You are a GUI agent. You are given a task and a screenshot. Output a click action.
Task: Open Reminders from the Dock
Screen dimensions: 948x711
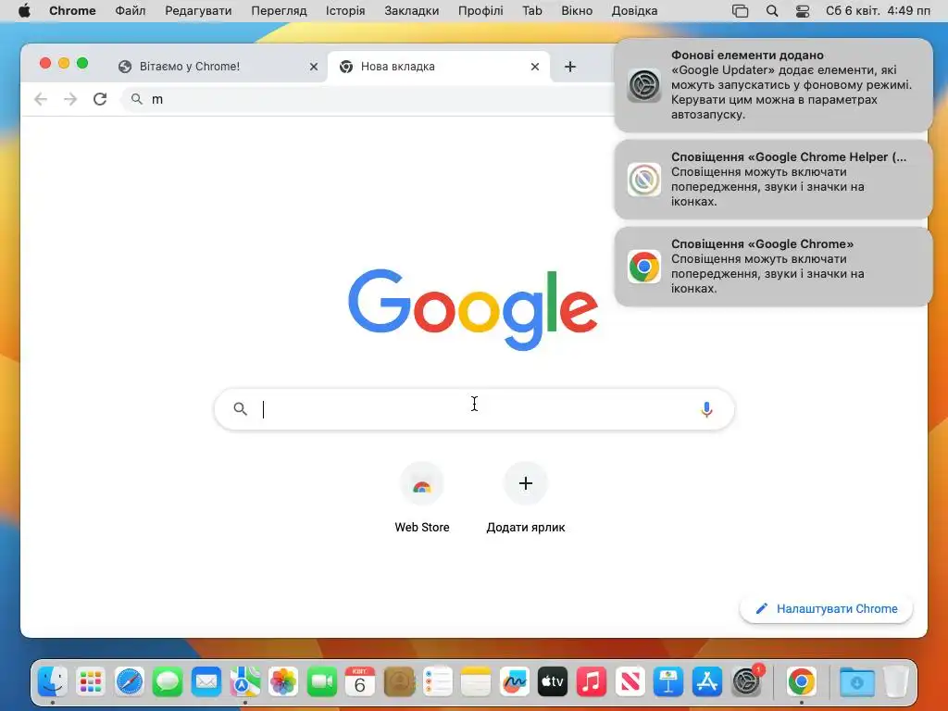[437, 682]
